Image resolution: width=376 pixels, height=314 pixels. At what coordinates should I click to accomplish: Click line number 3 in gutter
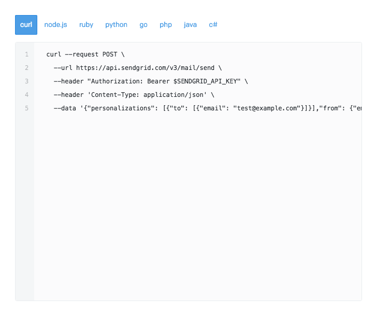tap(26, 81)
